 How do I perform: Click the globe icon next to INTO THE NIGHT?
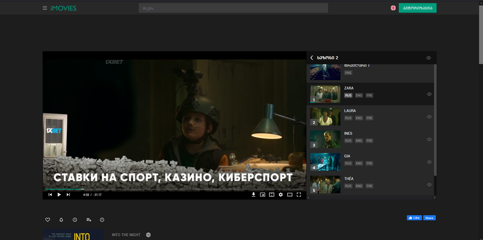[x=148, y=235]
